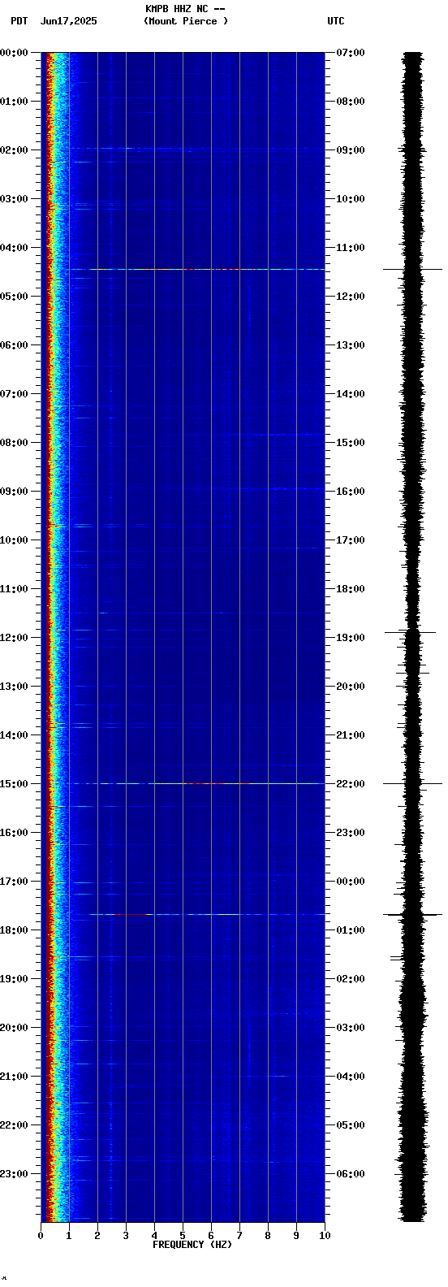448x1287 pixels.
Task: Click the 5 Hz frequency tick label
Action: (x=183, y=1236)
